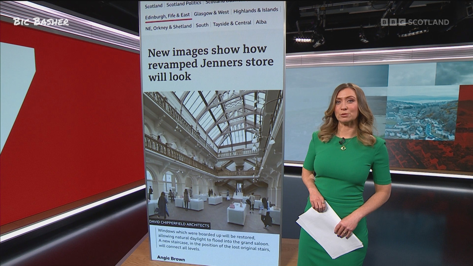Open the Highlands & Islands section
The height and width of the screenshot is (266, 473).
click(x=256, y=10)
